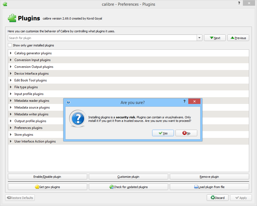Close the Preferences window
257x206 pixels.
click(249, 3)
